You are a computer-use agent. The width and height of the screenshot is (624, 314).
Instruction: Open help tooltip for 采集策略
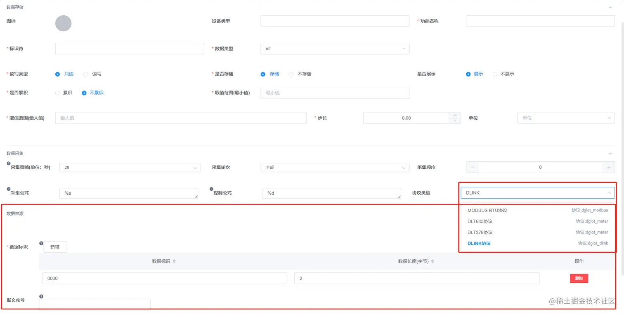(8, 163)
